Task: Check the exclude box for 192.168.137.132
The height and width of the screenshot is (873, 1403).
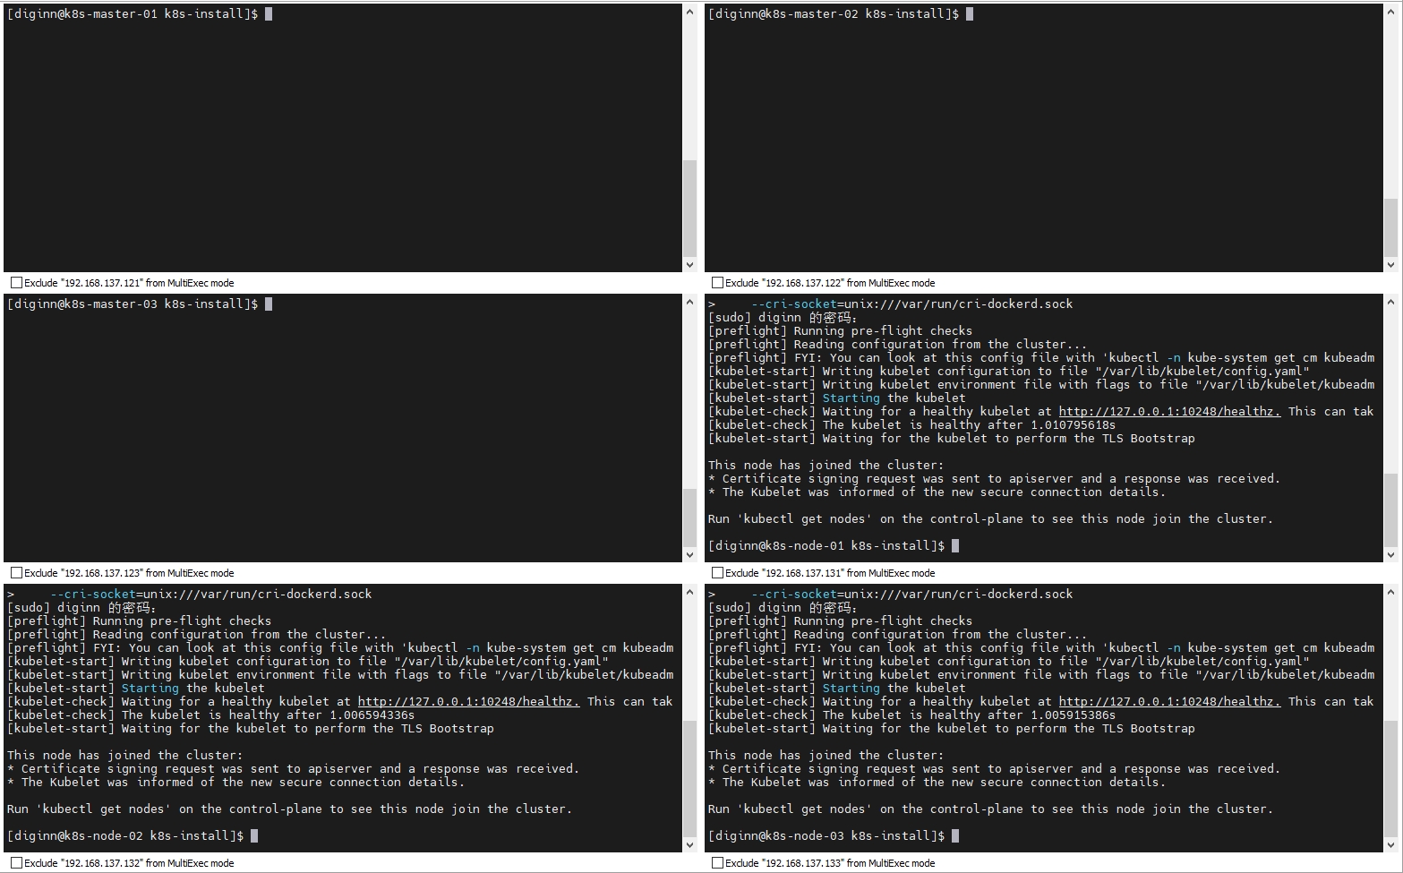Action: (x=16, y=863)
